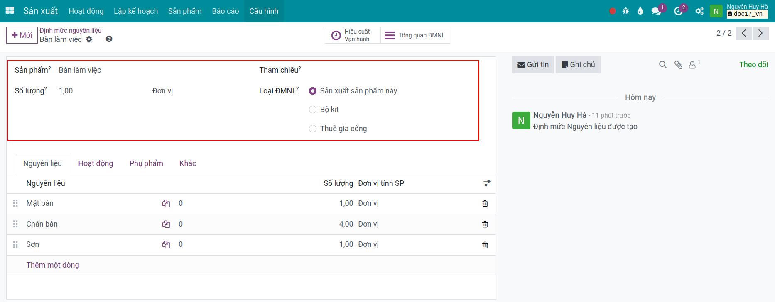Switch to the Hoạt động form tab
The image size is (775, 302).
(x=96, y=163)
